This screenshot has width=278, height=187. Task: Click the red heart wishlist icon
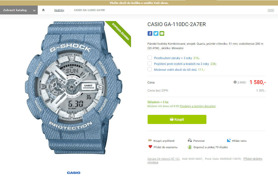click(x=150, y=147)
